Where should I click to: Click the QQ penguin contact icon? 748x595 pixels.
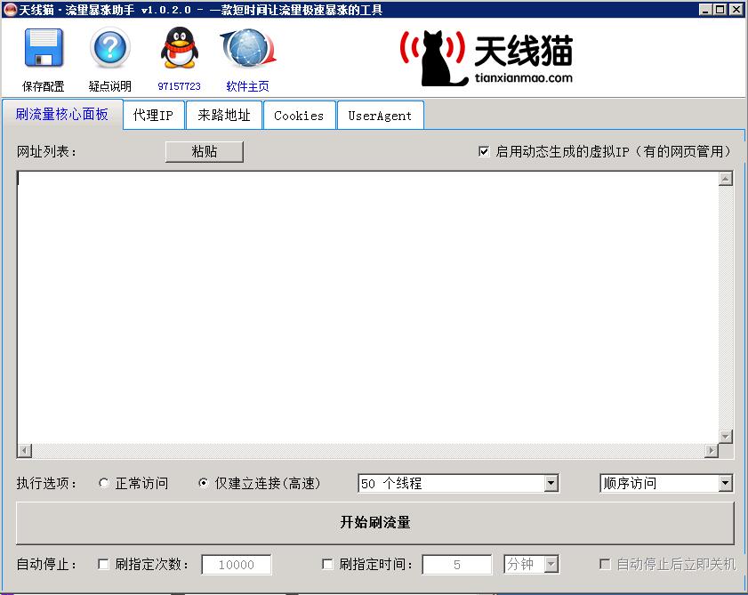click(x=179, y=48)
